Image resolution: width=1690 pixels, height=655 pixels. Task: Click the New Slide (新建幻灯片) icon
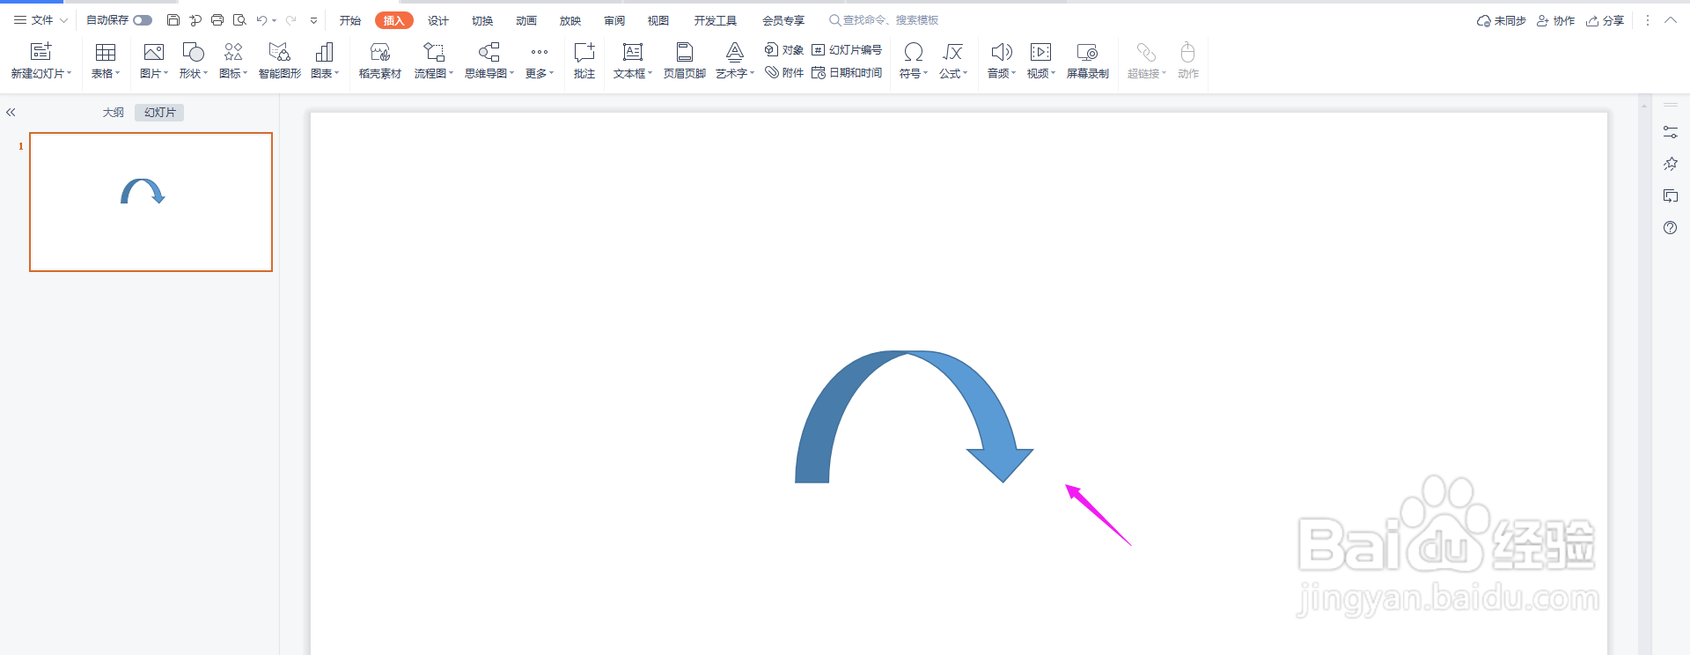(x=40, y=52)
